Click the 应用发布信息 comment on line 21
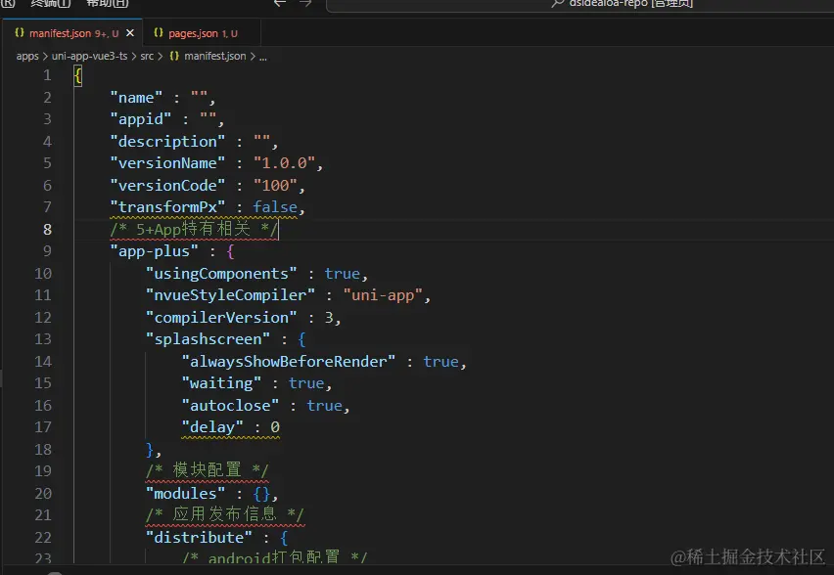 click(225, 515)
